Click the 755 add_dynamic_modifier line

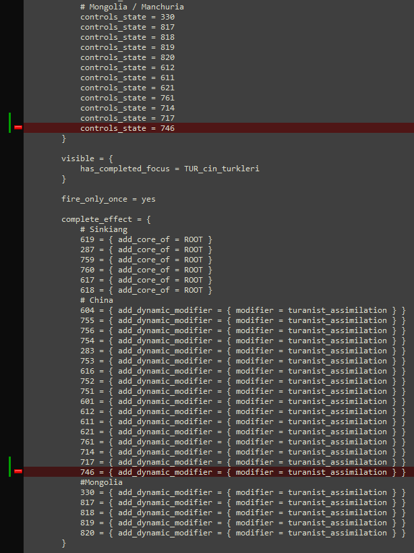(243, 320)
